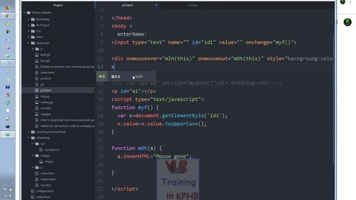The image size is (356, 200).
Task: Click the modified dot on js2.html tab
Action: point(156,5)
